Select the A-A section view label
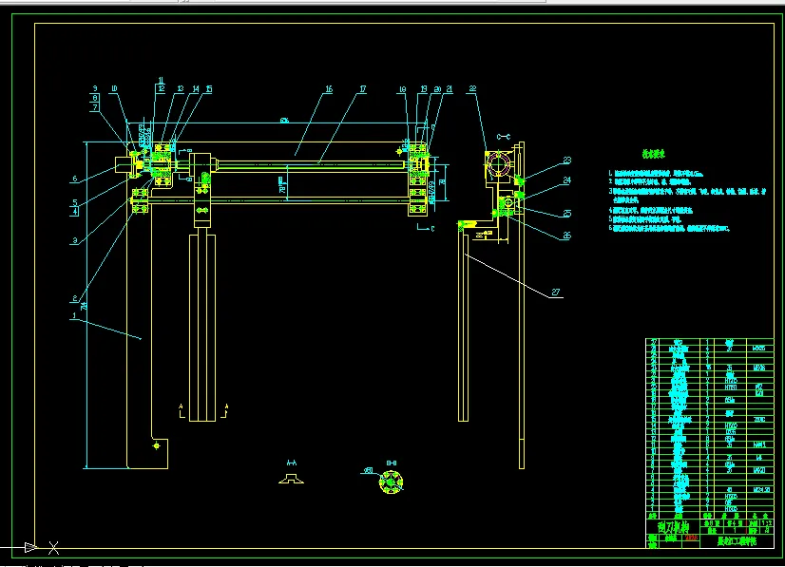The height and width of the screenshot is (567, 785). [291, 463]
